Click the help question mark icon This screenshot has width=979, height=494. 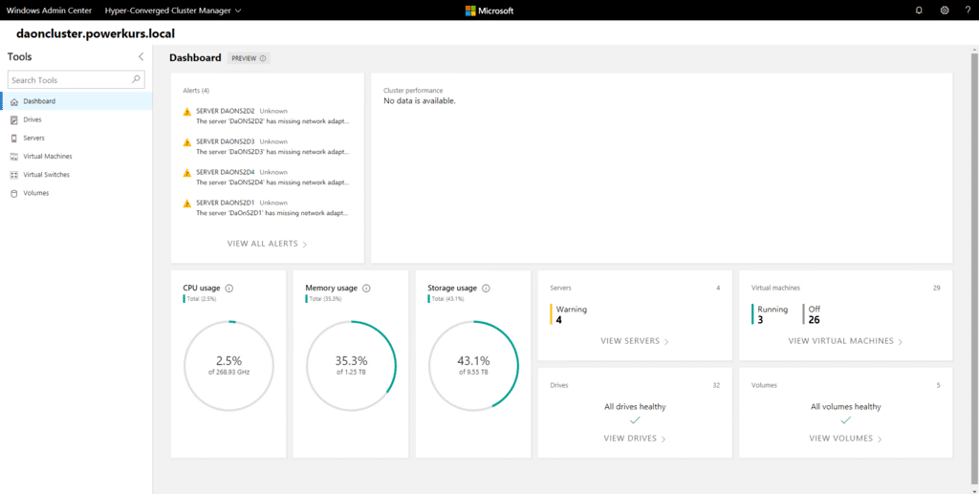click(968, 11)
